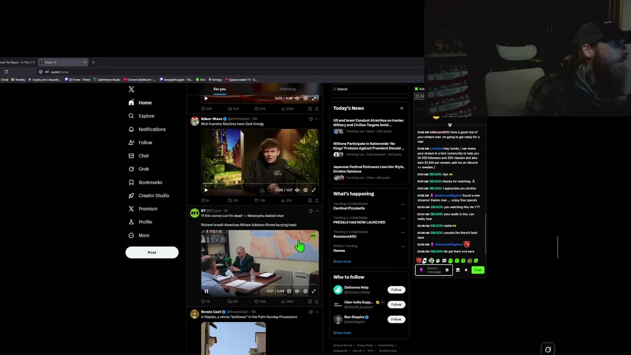Open Bookmarks in the sidebar
Viewport: 631px width, 355px height.
145,182
